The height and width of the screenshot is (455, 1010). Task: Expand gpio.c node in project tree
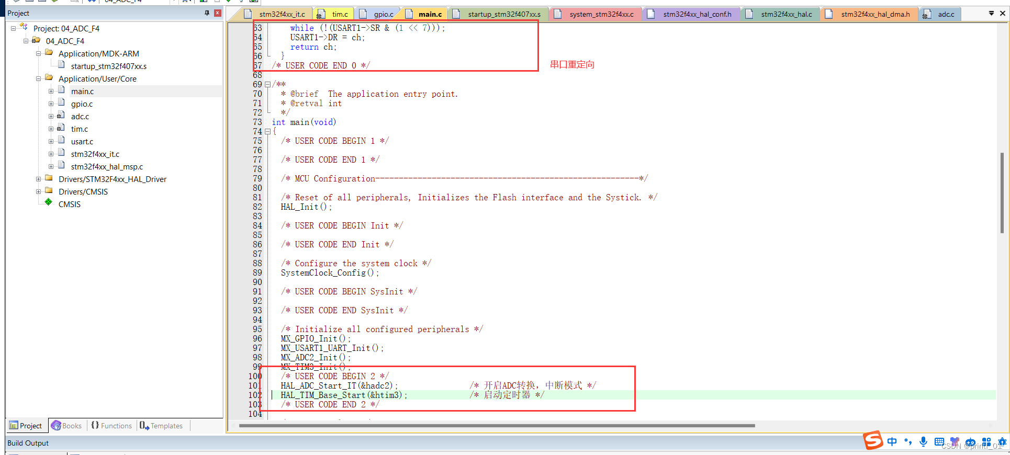coord(51,104)
